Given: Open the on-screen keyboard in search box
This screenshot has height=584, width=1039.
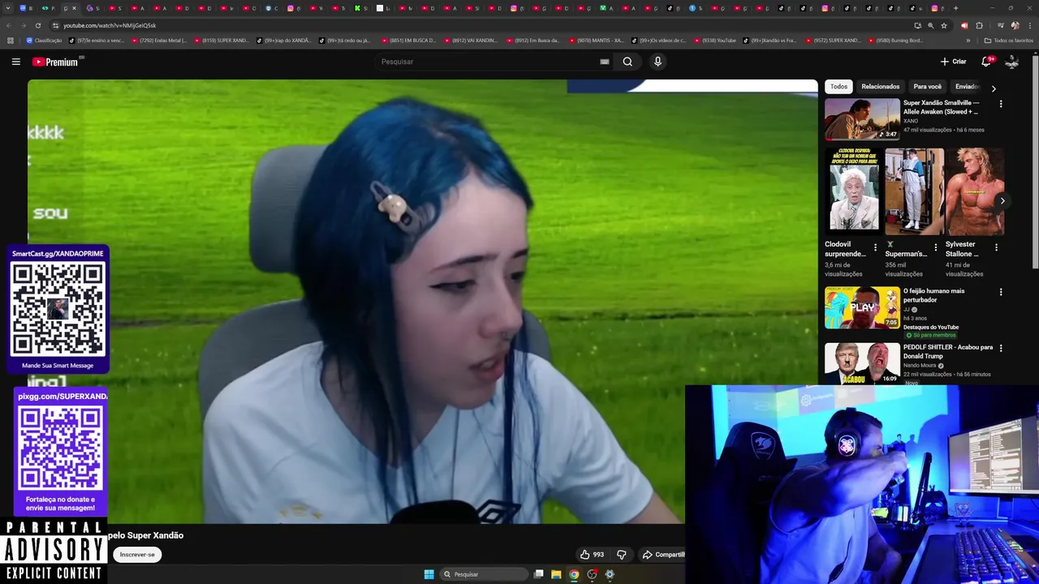Looking at the screenshot, I should [x=605, y=62].
